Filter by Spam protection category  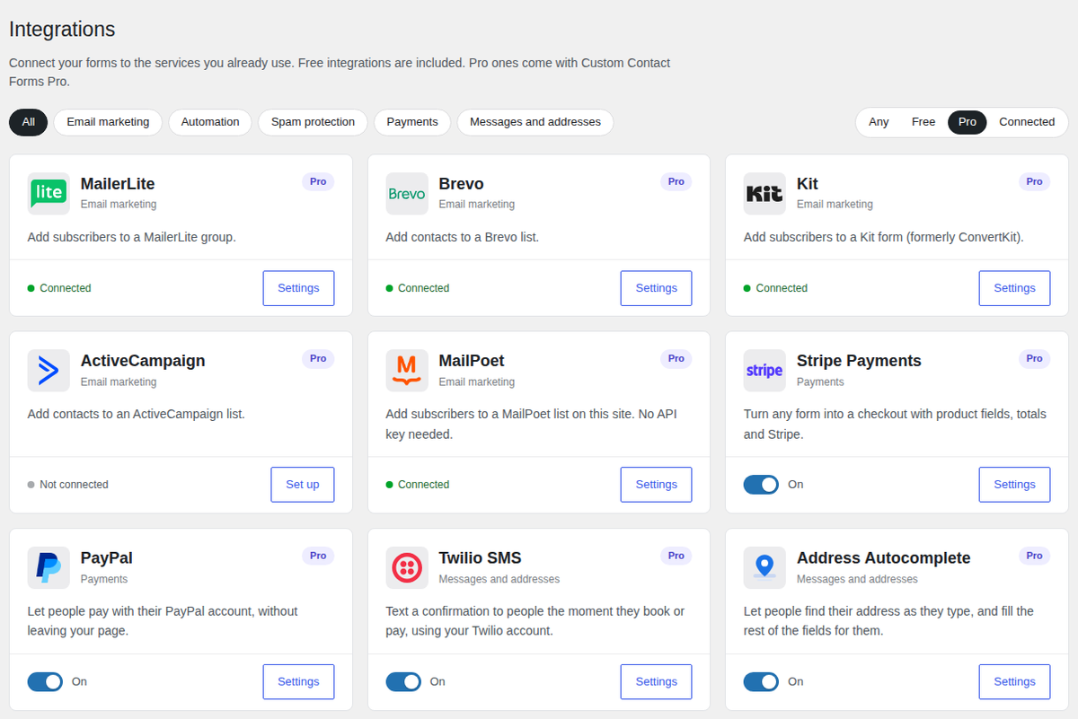[313, 122]
